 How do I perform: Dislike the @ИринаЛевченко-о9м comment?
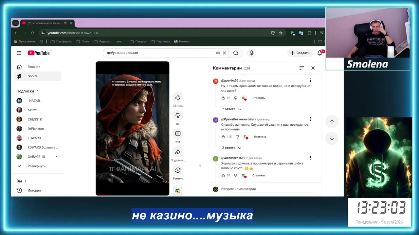[237, 137]
